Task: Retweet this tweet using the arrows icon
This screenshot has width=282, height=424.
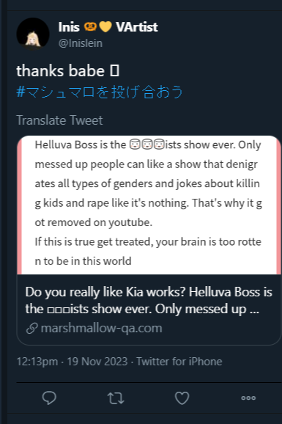Action: 116,398
